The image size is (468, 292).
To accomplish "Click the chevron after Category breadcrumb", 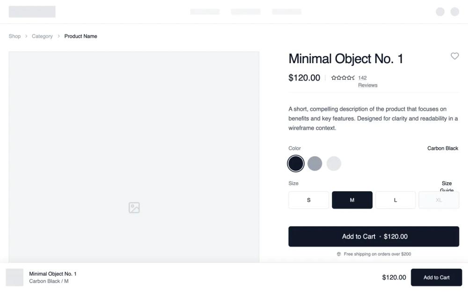I will (x=58, y=36).
